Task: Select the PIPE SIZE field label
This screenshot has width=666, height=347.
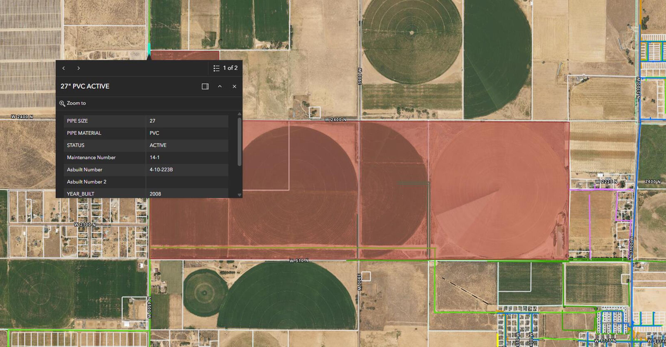Action: [x=77, y=121]
